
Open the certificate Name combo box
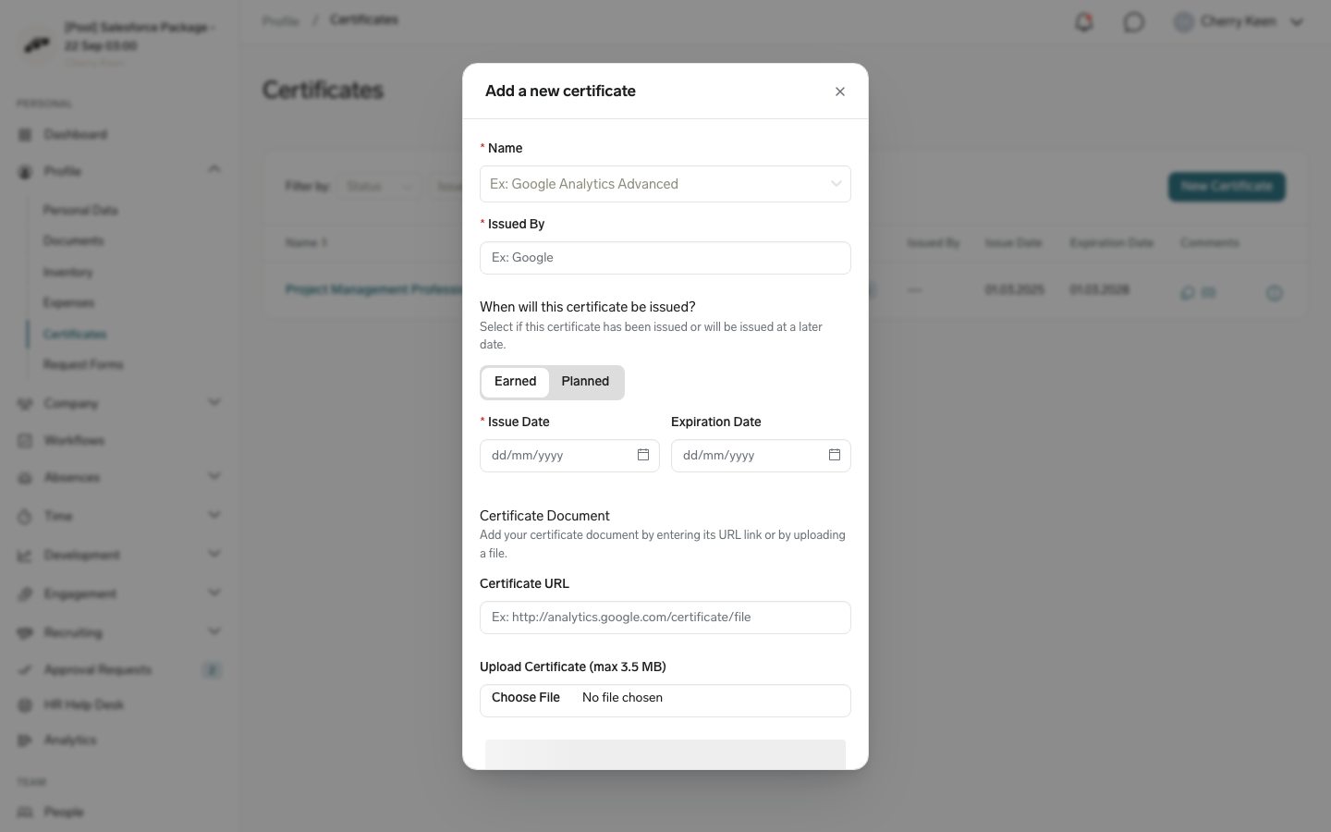(x=665, y=184)
